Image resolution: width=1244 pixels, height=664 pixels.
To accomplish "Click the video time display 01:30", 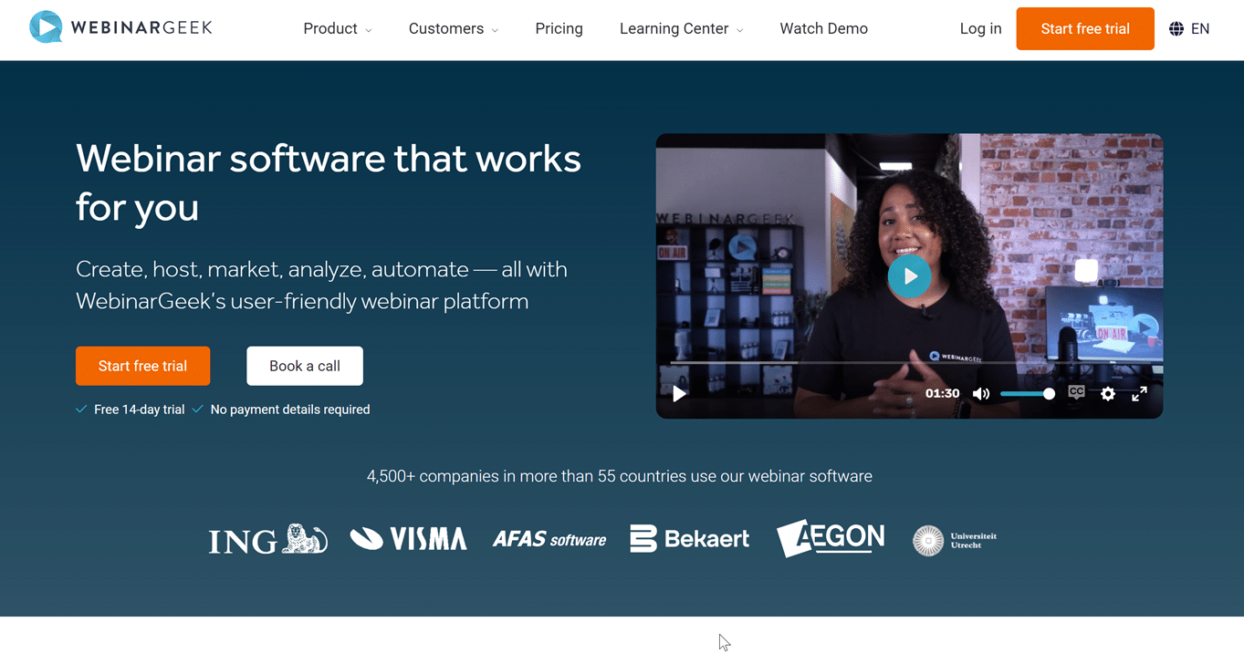I will (942, 393).
